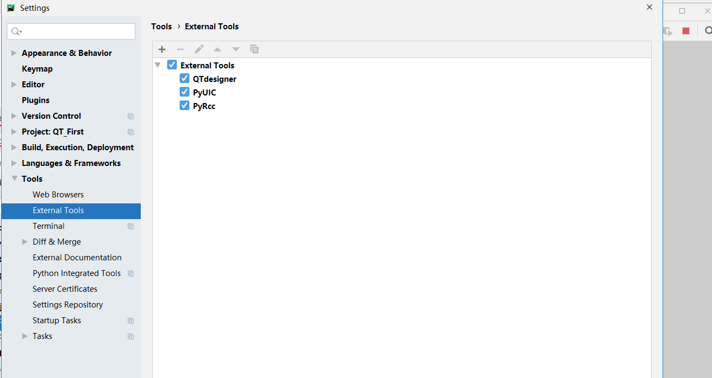The height and width of the screenshot is (378, 712).
Task: Click the Tools breadcrumb link
Action: pyautogui.click(x=161, y=27)
